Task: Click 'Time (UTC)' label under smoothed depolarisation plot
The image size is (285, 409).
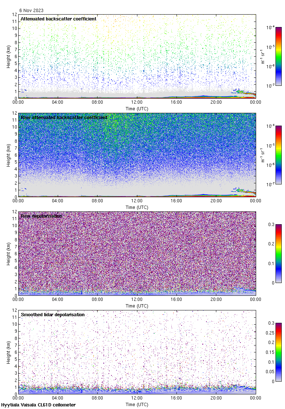Action: pos(137,405)
